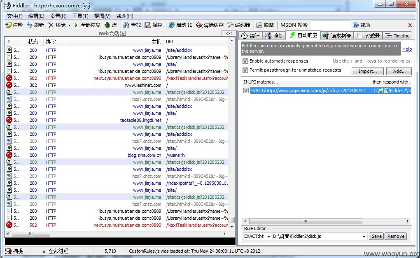Collapse the Web sessions panel with <<

click(229, 33)
